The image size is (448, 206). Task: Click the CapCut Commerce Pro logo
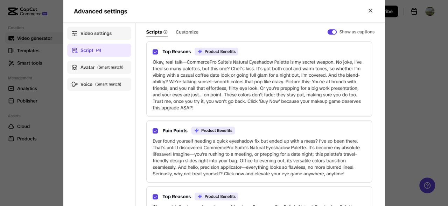[27, 12]
